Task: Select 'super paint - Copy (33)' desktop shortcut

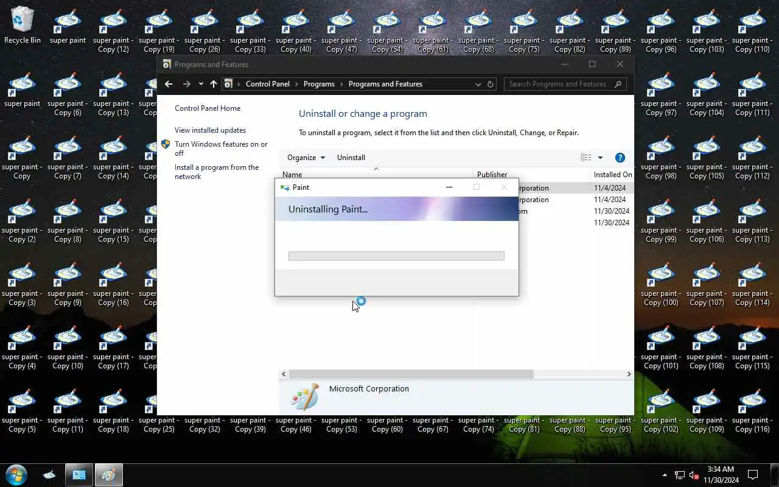Action: (250, 30)
